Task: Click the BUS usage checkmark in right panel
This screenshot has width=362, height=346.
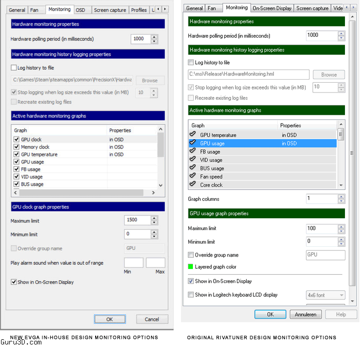Action: (x=192, y=168)
